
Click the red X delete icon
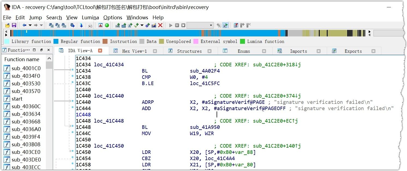pyautogui.click(x=160, y=25)
